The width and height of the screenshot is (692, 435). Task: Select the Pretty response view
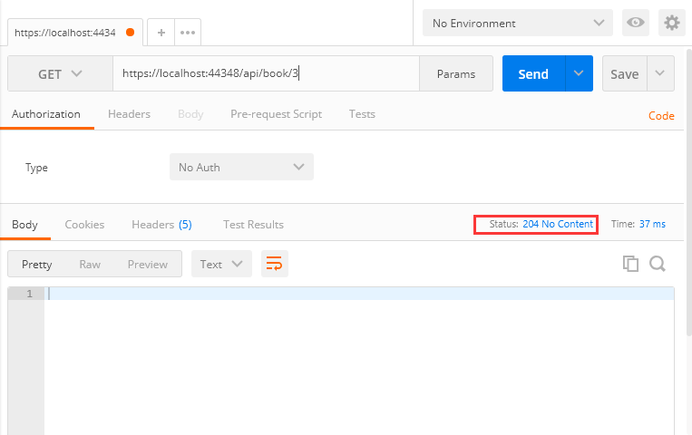tap(36, 265)
